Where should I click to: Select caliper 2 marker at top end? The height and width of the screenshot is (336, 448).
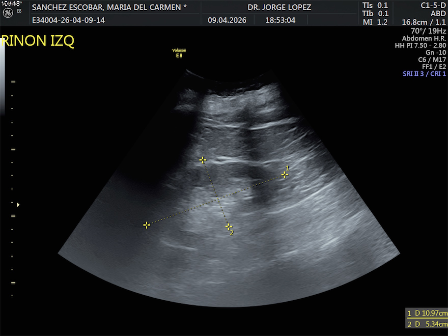(x=203, y=160)
